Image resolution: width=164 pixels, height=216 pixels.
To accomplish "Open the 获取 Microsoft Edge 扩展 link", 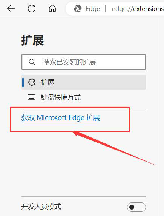I will tap(61, 118).
